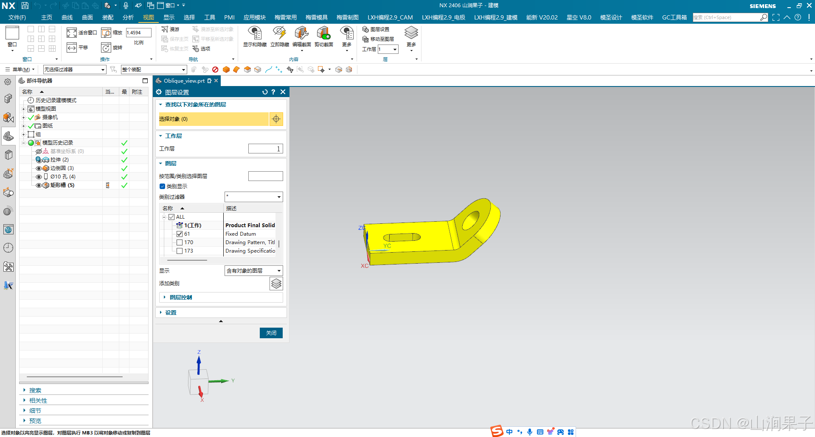Uncheck layer 61 checkbox

pyautogui.click(x=180, y=234)
